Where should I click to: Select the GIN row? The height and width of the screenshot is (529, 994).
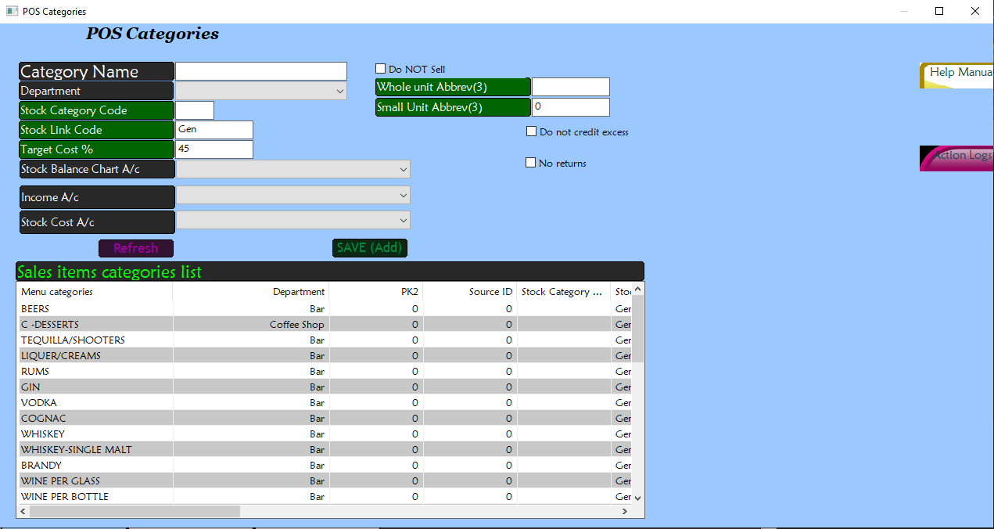click(324, 387)
